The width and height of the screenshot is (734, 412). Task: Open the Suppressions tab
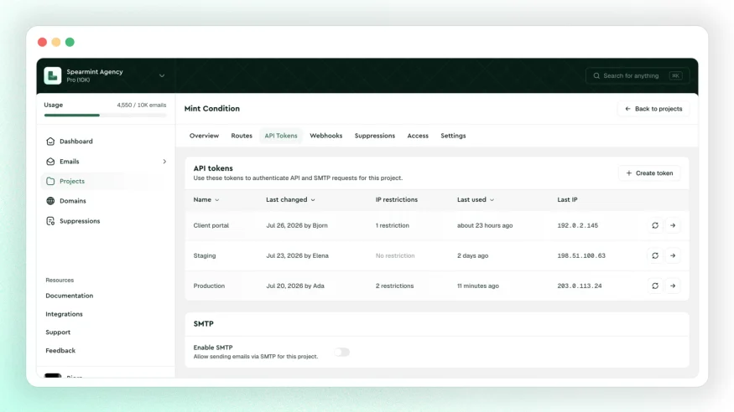[374, 136]
